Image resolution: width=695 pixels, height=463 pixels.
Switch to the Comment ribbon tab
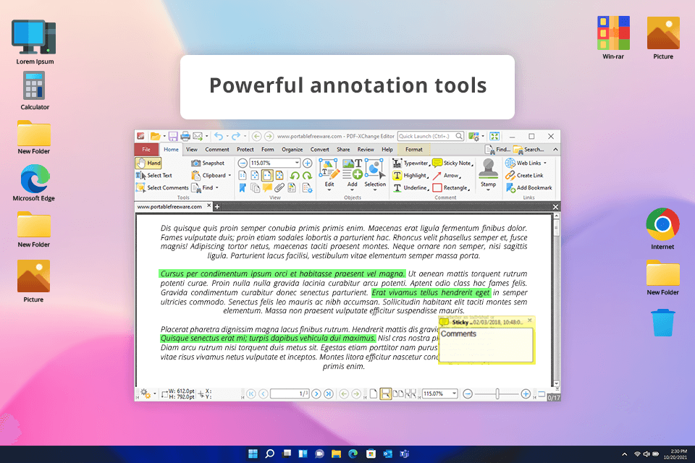(x=217, y=150)
